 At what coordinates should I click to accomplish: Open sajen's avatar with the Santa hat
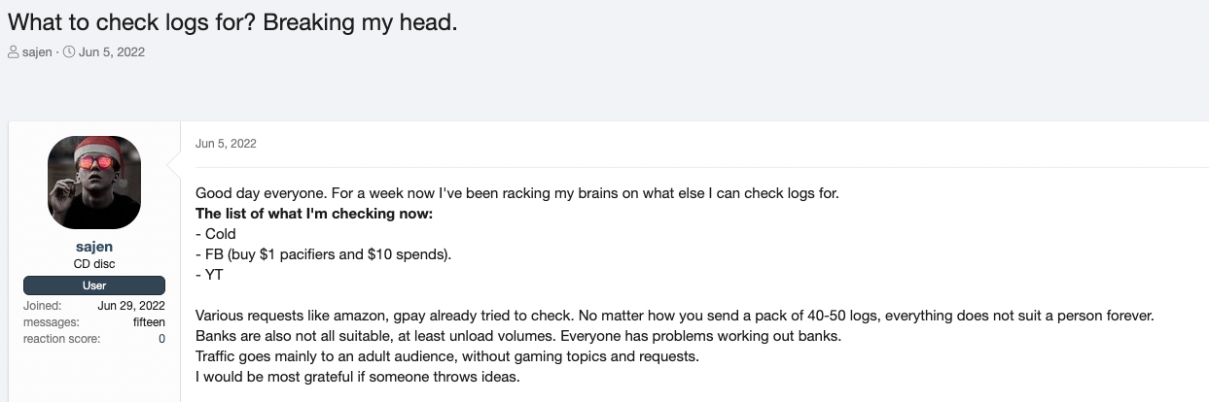pos(94,183)
